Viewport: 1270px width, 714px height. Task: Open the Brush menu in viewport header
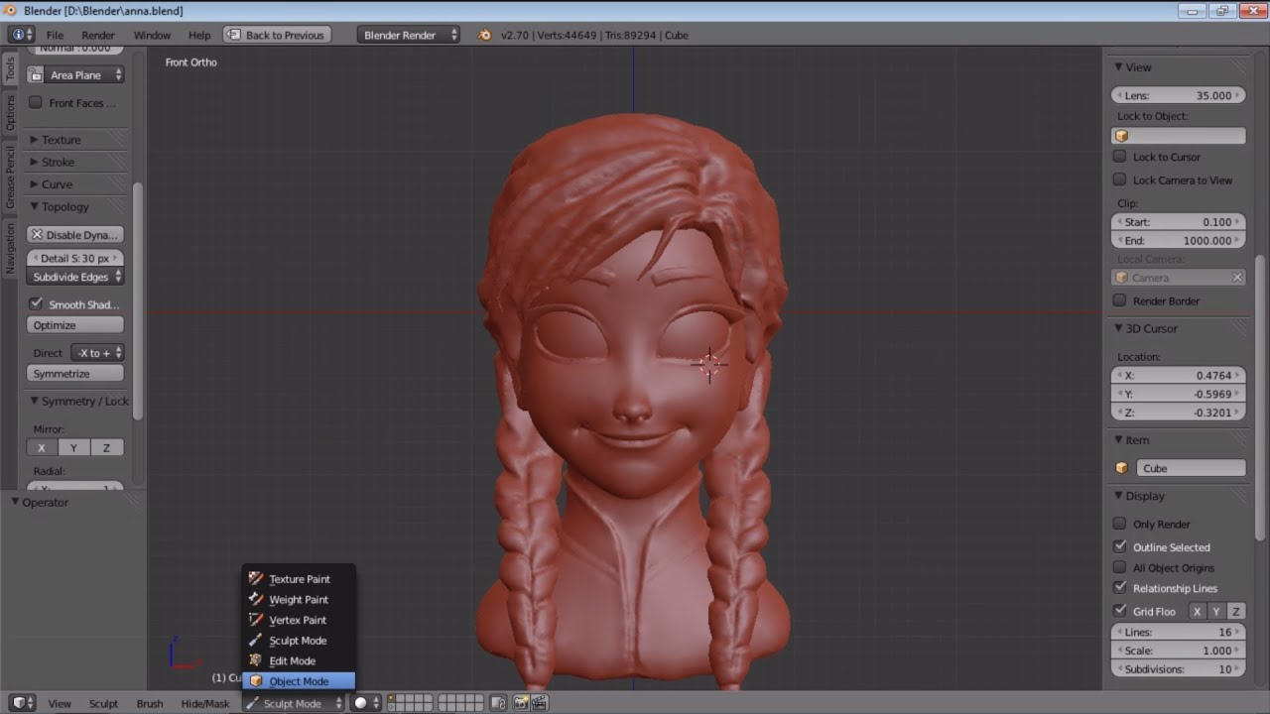[x=150, y=703]
